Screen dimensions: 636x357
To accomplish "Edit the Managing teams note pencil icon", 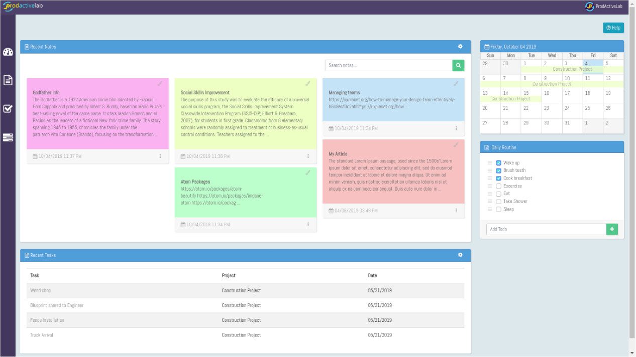I will pos(456,83).
